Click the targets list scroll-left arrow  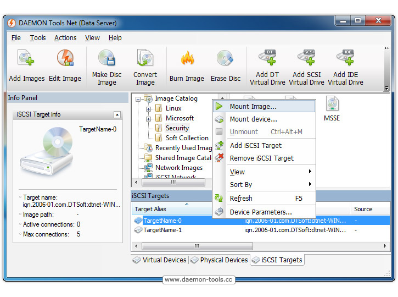(136, 246)
